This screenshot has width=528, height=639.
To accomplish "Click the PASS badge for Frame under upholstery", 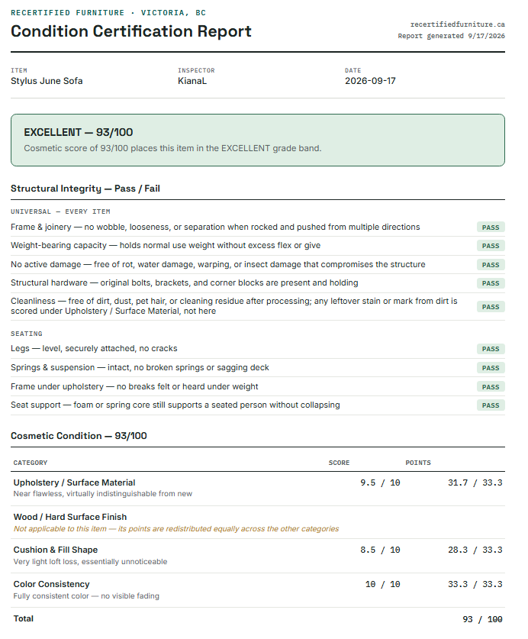I will (491, 387).
